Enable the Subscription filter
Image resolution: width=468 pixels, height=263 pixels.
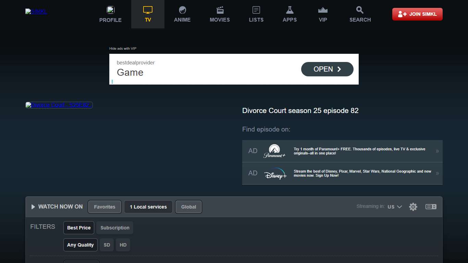click(x=115, y=228)
